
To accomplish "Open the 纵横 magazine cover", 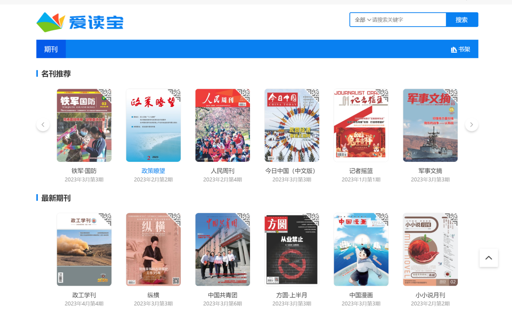I will pyautogui.click(x=153, y=249).
